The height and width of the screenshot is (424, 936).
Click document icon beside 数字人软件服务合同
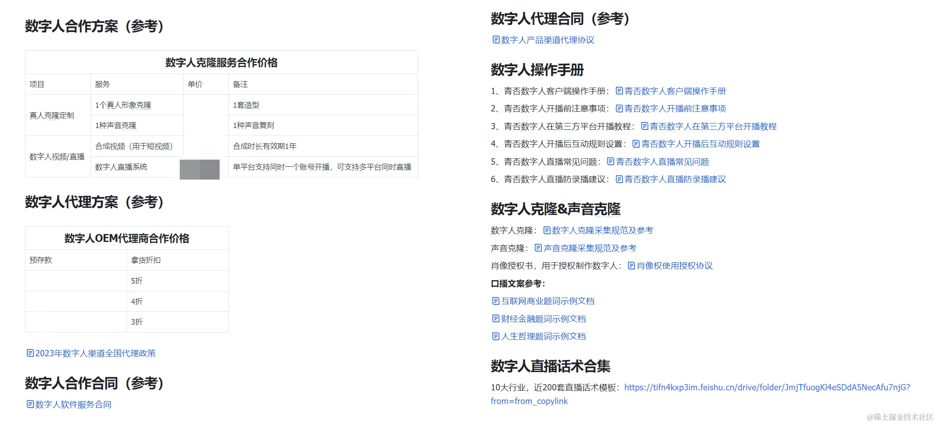pos(30,404)
